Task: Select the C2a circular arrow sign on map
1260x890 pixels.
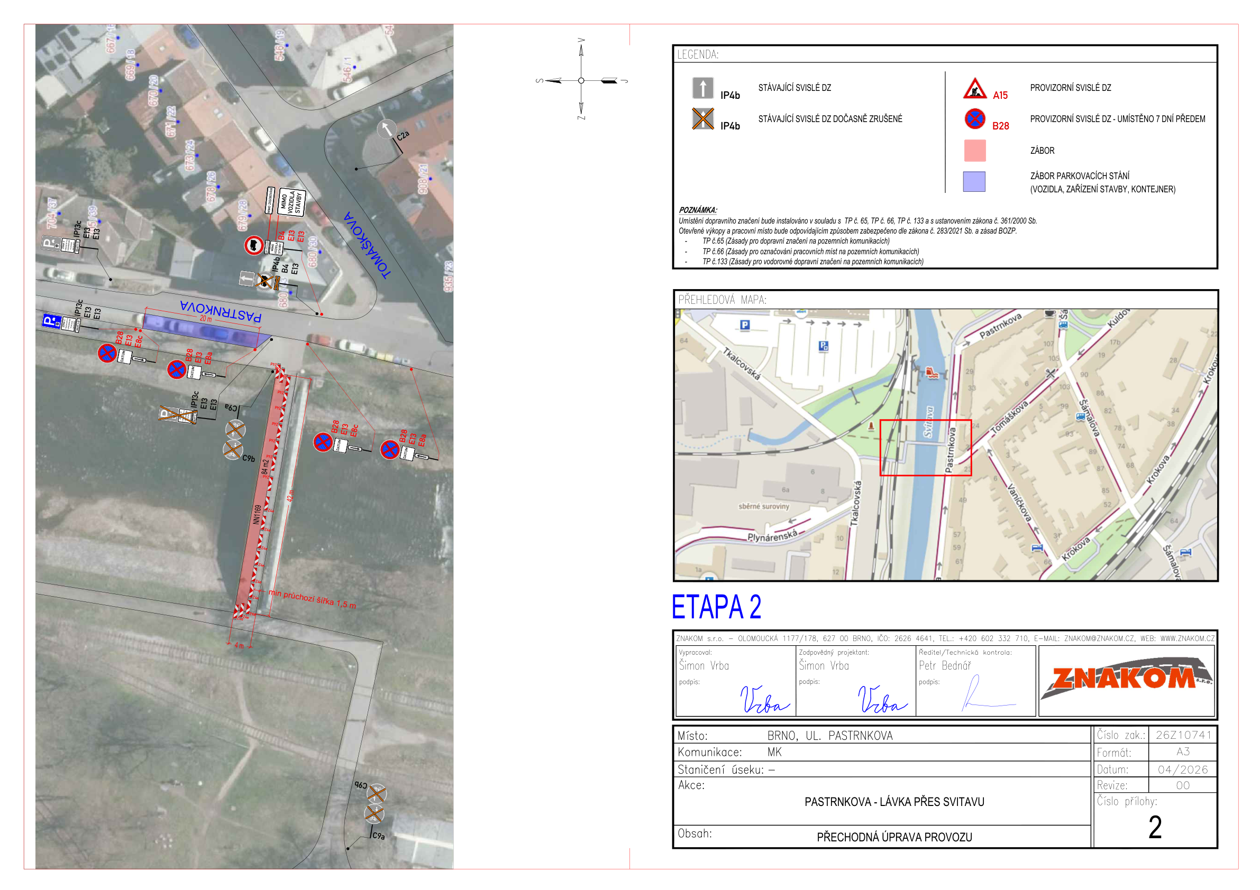Action: point(386,129)
